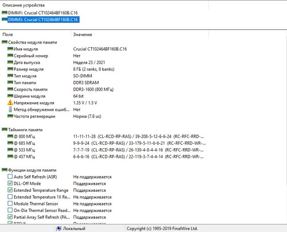
Task: Select Тайминги памяти group label
Action: click(x=25, y=130)
